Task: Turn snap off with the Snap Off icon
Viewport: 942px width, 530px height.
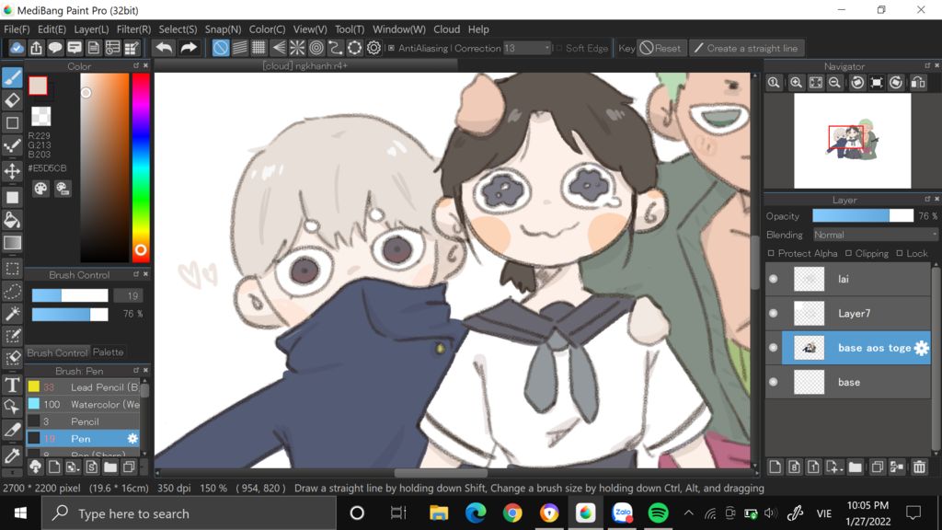Action: coord(221,48)
